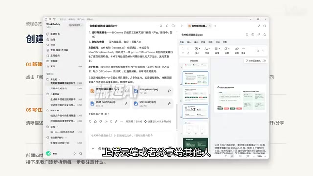Collapse the 文档 folder in sidebar
The image size is (313, 176).
pyautogui.click(x=57, y=127)
